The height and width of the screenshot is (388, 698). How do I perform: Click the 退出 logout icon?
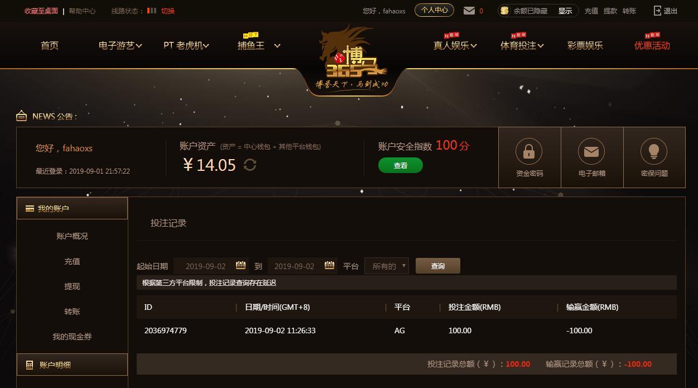(657, 11)
